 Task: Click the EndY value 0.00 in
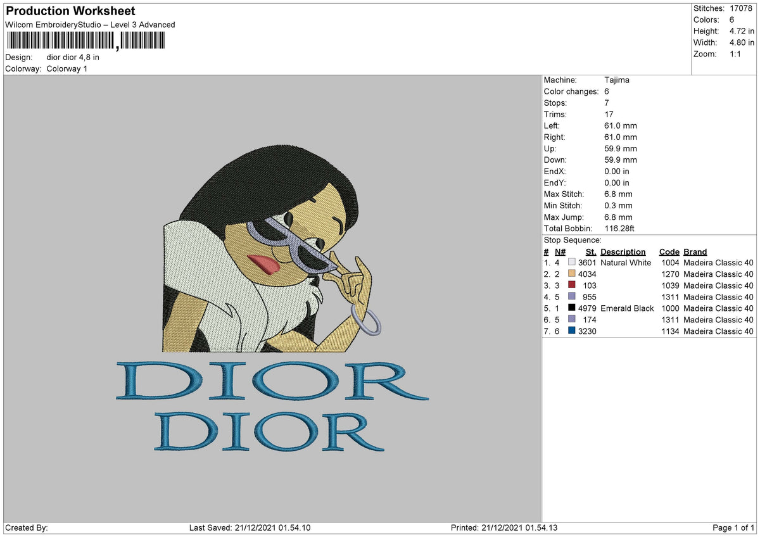[617, 183]
